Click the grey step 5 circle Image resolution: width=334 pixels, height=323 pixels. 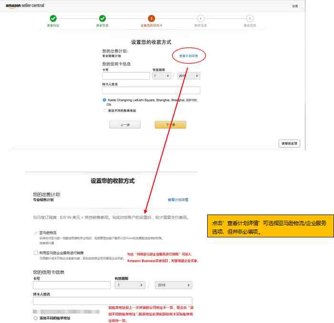250,18
